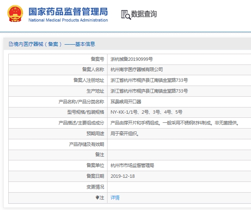Image resolution: width=251 pixels, height=210 pixels.
Task: Click the 备案单位 row label
Action: click(x=95, y=165)
